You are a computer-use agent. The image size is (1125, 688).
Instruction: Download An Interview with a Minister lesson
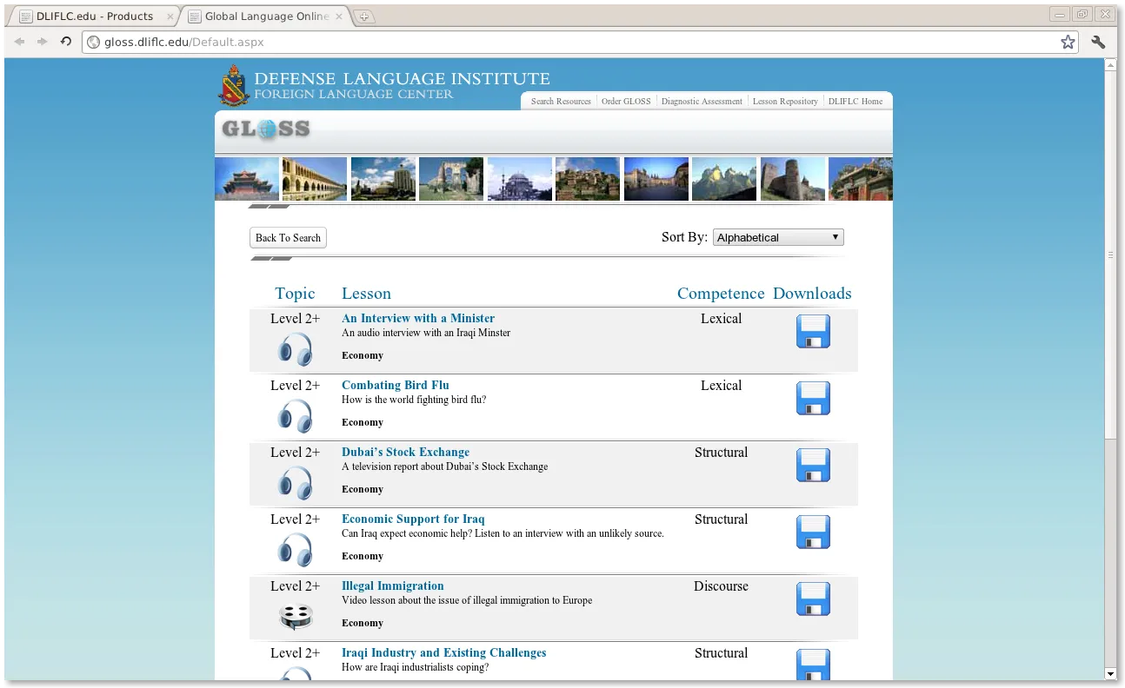pos(813,332)
